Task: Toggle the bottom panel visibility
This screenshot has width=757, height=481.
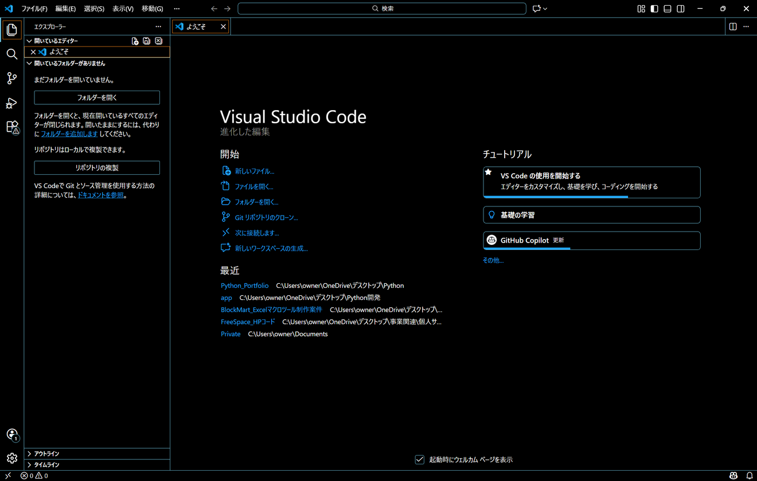Action: click(668, 9)
